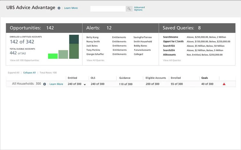241x150 pixels.
Task: Click alert name Tony Perkins
Action: pos(93,50)
